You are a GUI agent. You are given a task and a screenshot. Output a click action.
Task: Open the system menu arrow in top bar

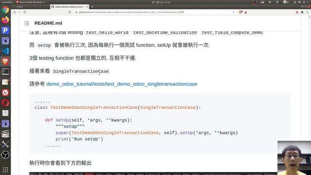coord(308,2)
